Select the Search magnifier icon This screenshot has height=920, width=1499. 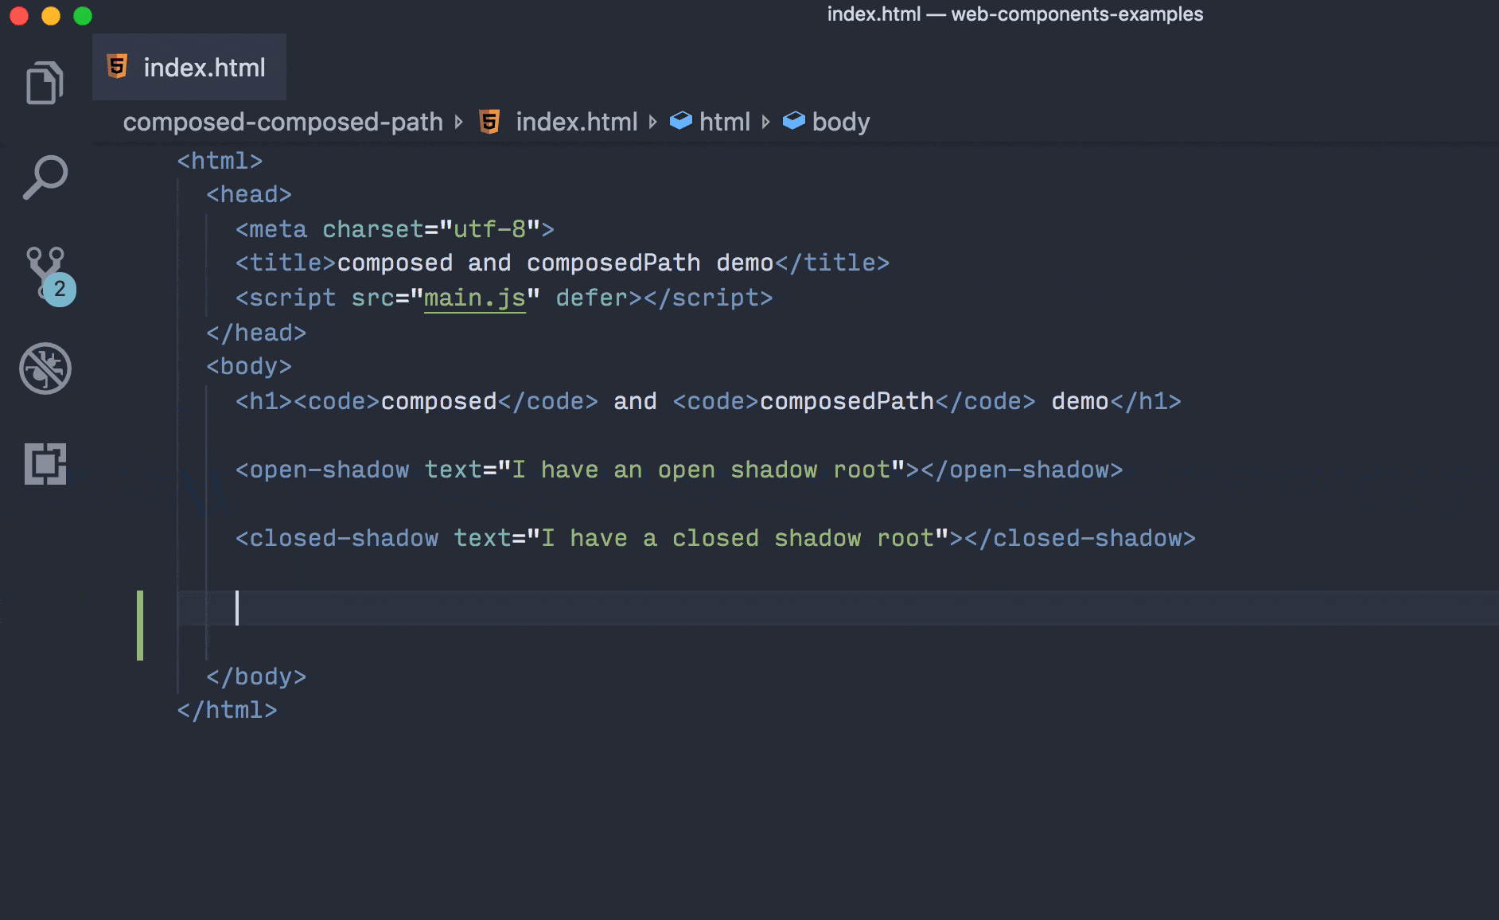click(x=45, y=177)
